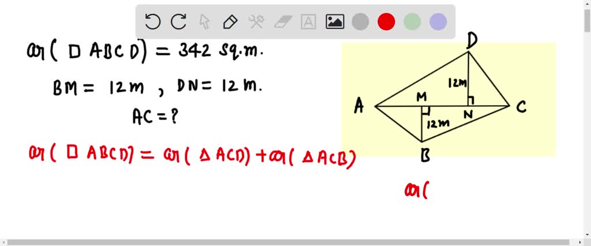The image size is (591, 246).
Task: Click point label 'M' in diagram
Action: [x=421, y=97]
